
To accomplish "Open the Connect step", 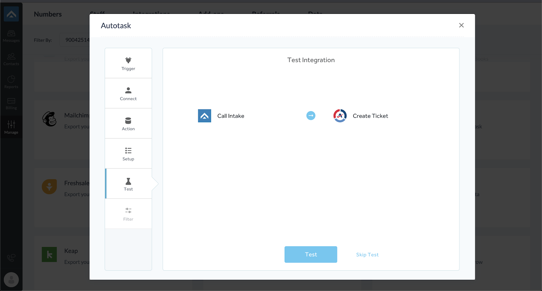I will click(128, 93).
